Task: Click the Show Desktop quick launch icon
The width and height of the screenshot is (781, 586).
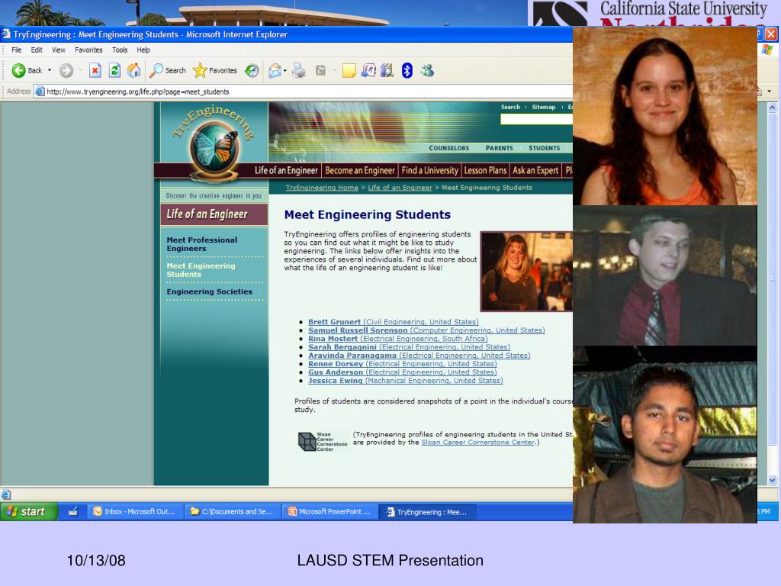Action: [x=73, y=511]
